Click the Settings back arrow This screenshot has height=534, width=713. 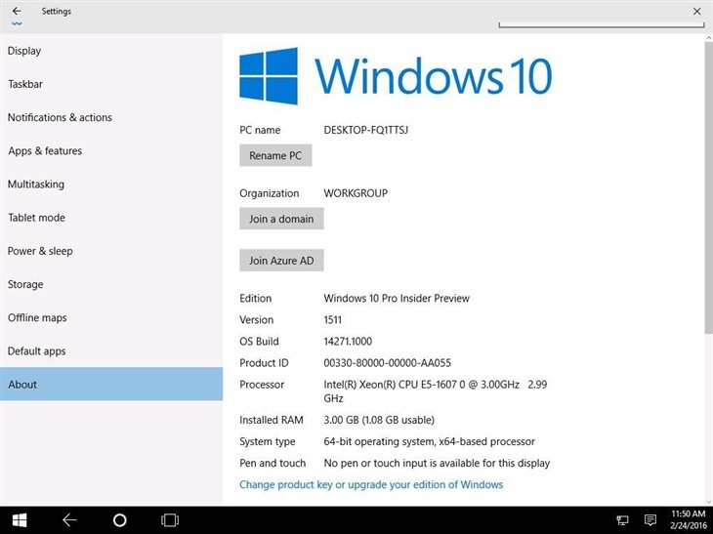(x=17, y=12)
